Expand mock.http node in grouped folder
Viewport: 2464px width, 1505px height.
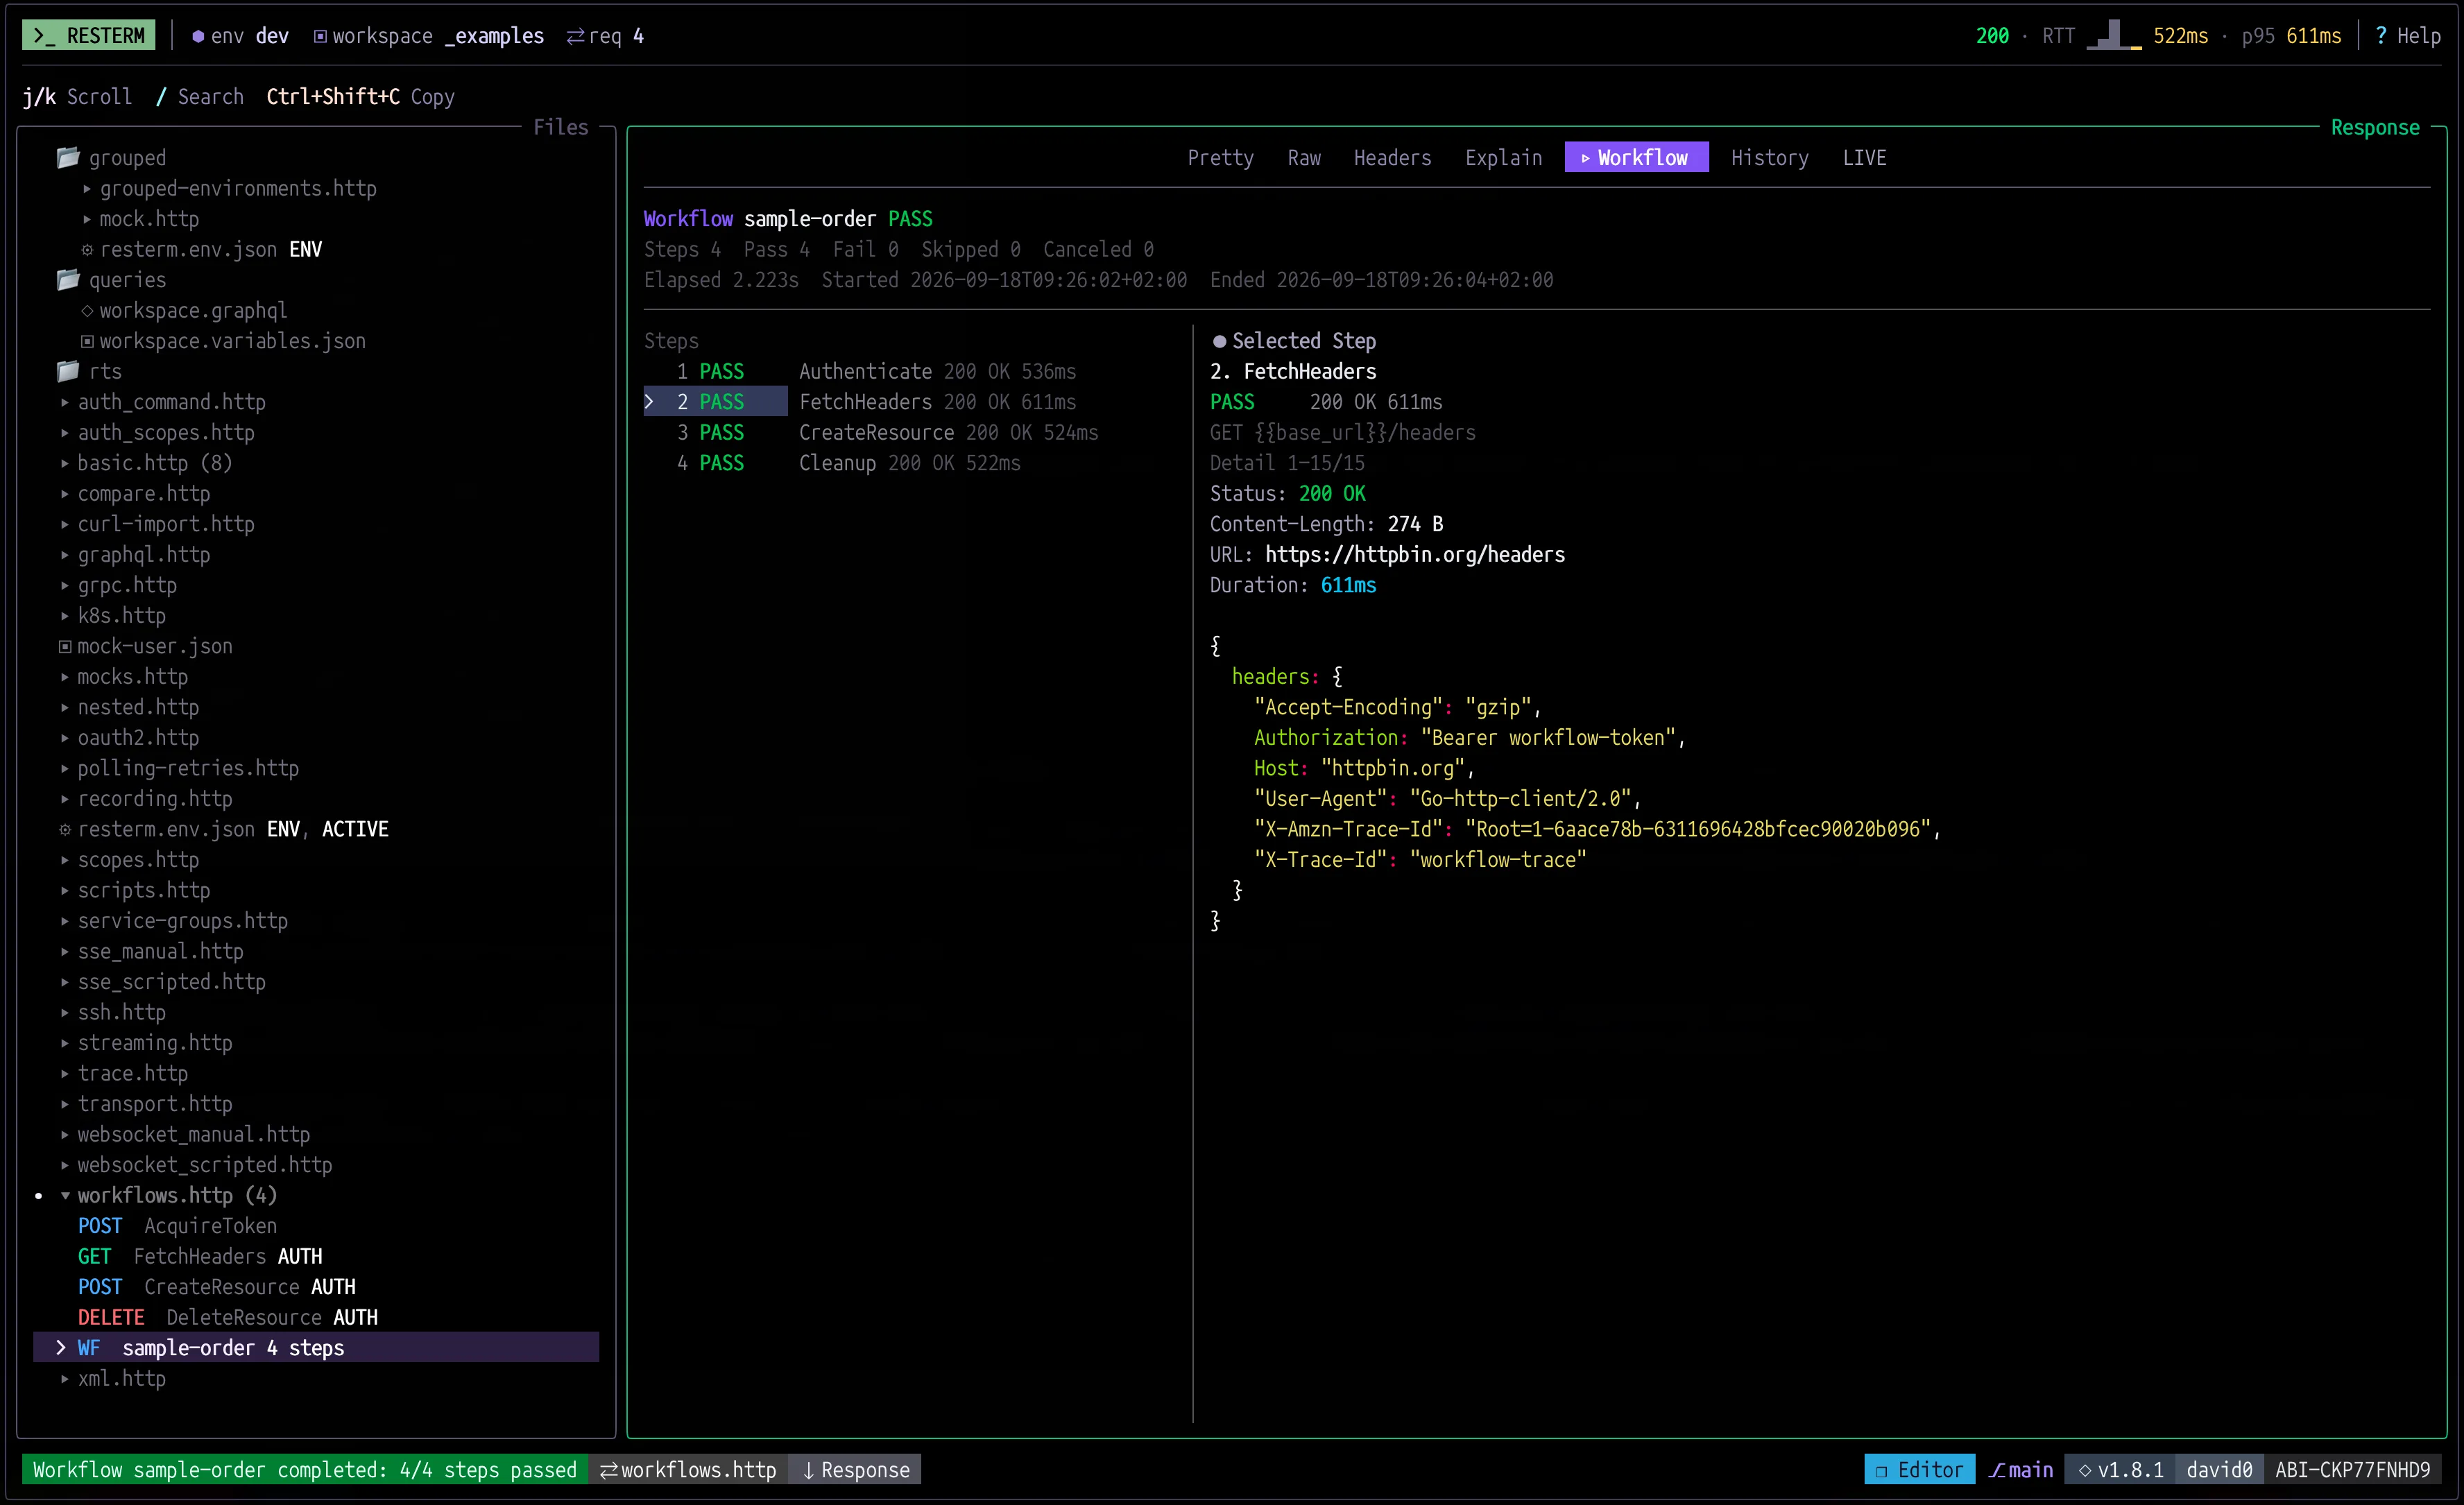coord(87,219)
